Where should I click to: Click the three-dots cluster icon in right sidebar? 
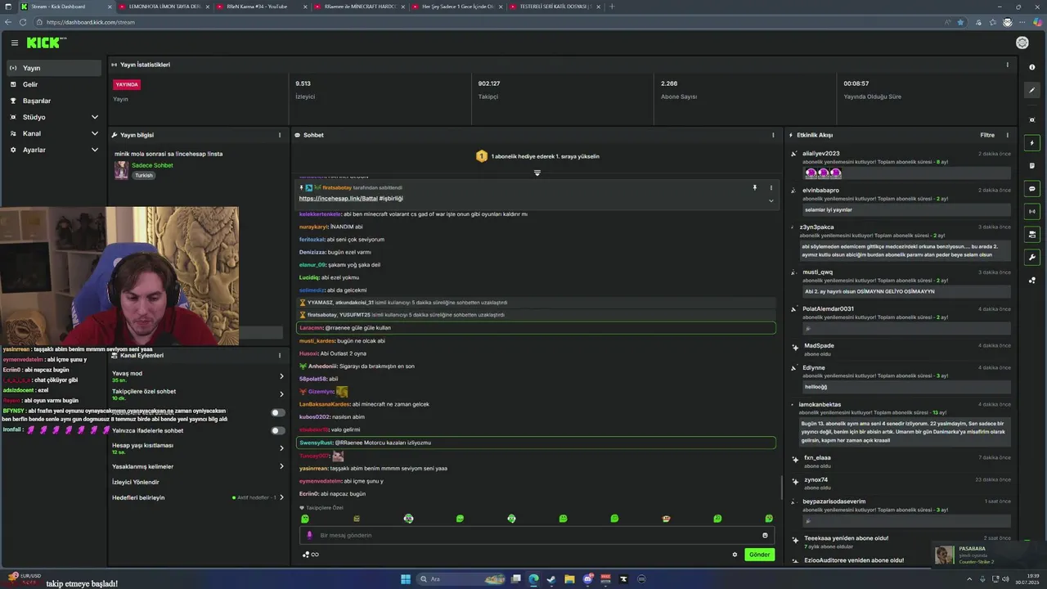[1032, 280]
